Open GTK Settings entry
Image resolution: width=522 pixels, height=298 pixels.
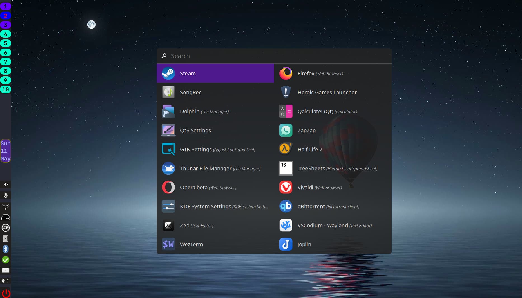[215, 149]
